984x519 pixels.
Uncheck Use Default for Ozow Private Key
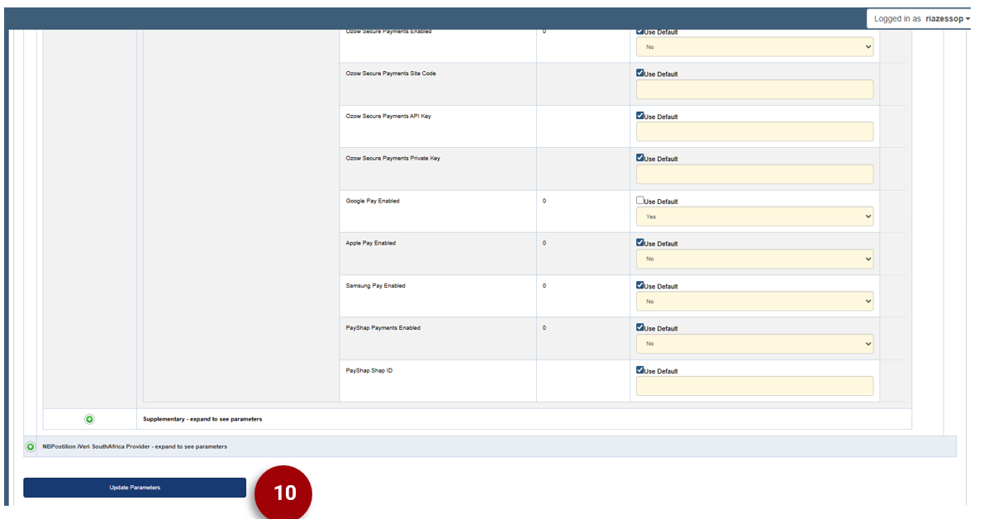click(640, 158)
